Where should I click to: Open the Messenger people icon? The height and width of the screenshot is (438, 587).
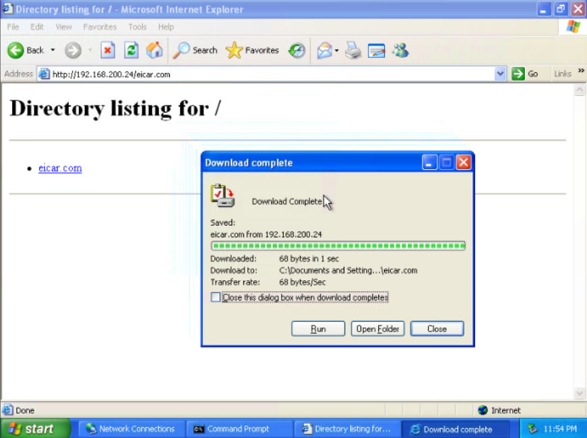pyautogui.click(x=400, y=50)
